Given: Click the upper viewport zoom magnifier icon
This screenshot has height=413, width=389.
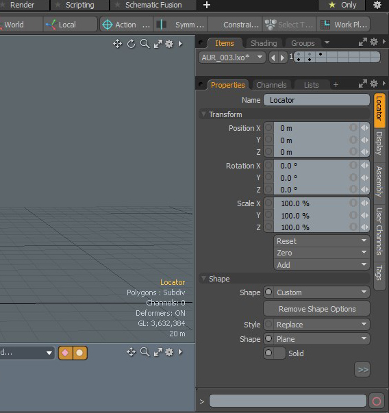Looking at the screenshot, I should click(x=145, y=44).
